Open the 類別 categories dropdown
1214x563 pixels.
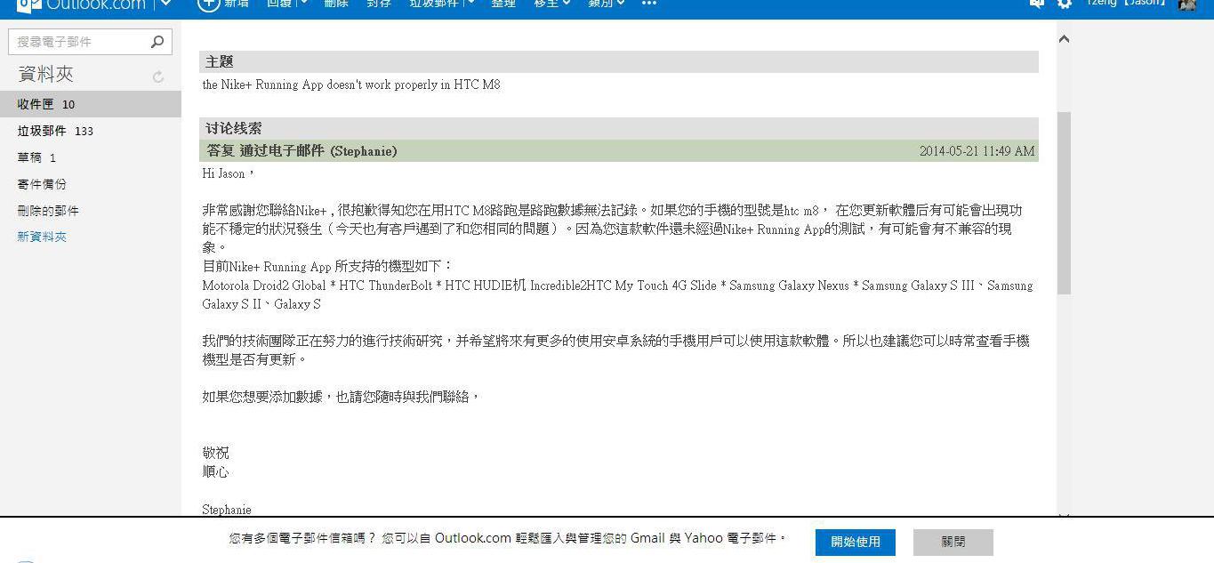[x=607, y=4]
